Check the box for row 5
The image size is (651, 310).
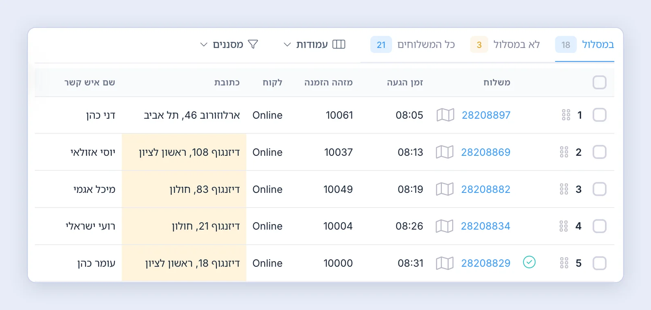(599, 263)
